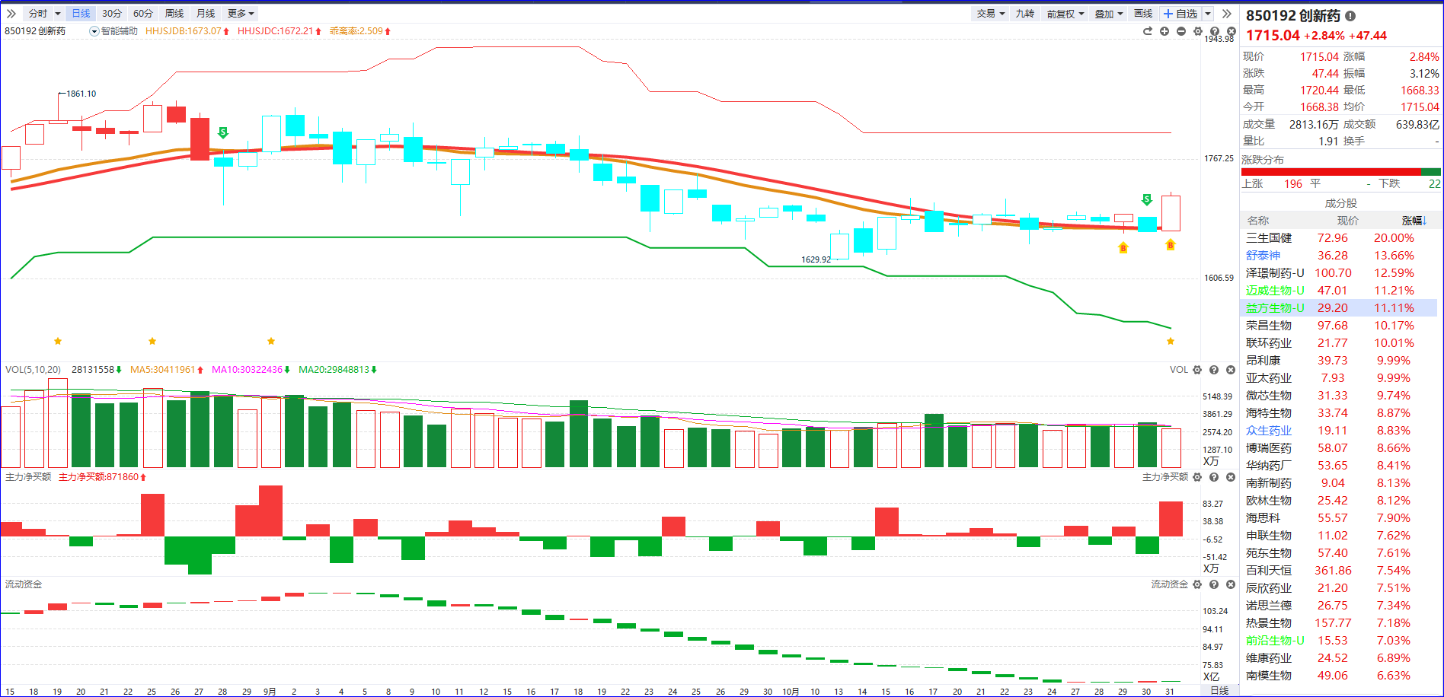Open help for 流动资金 indicator

1214,584
